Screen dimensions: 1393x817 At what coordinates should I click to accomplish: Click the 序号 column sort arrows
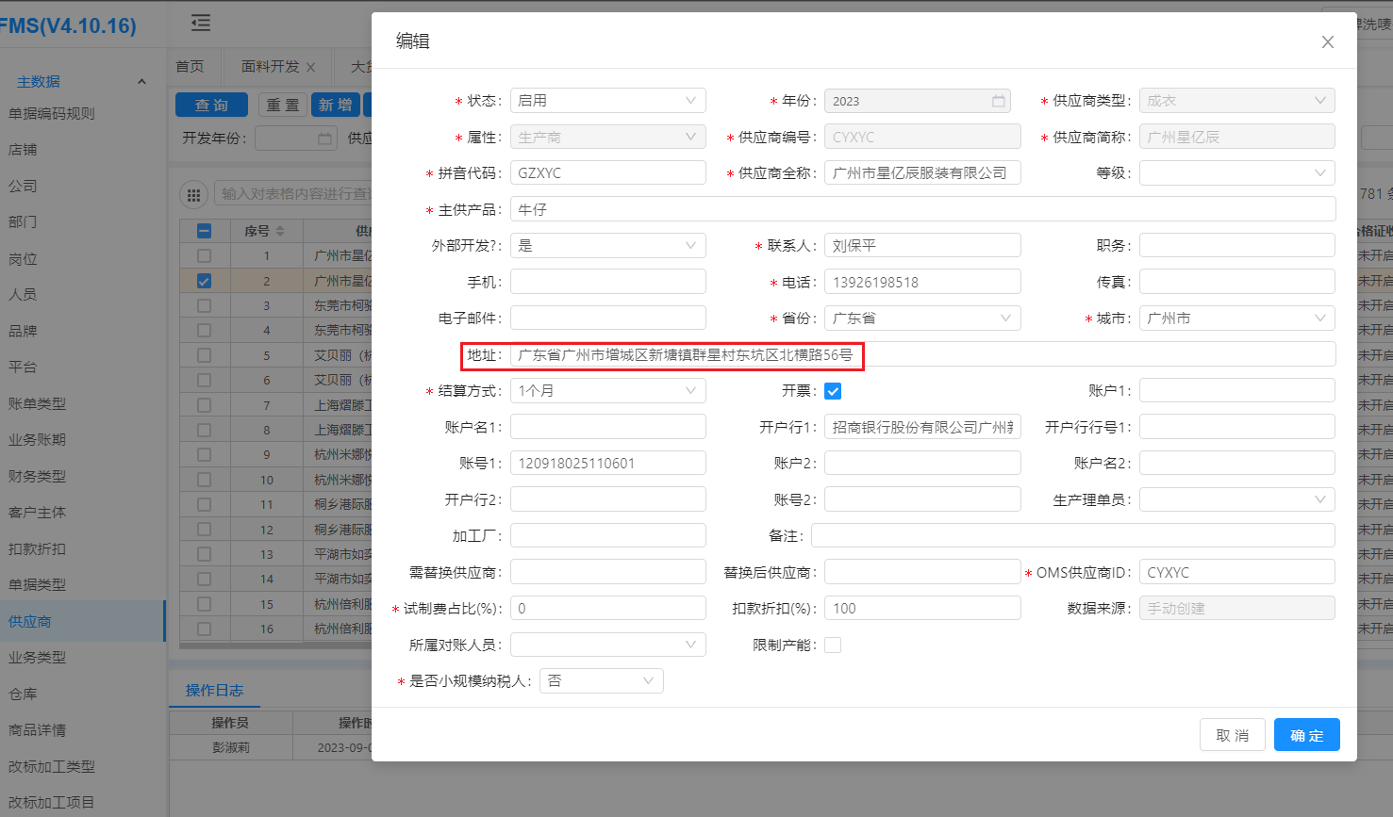coord(280,231)
